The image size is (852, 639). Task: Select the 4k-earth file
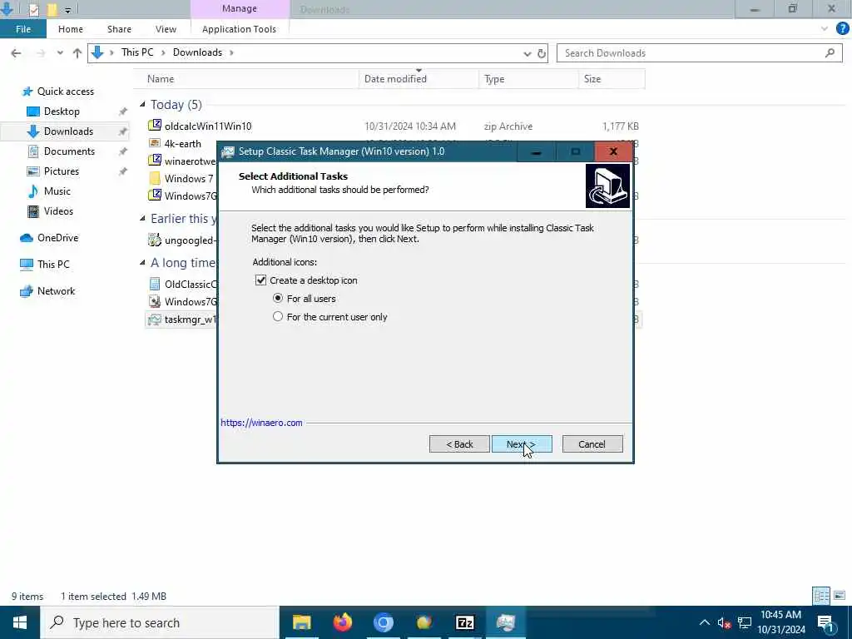(x=182, y=143)
